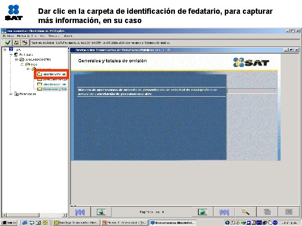This screenshot has width=302, height=226.
Task: Jump to the last page with the fast-forward button
Action: (x=224, y=212)
